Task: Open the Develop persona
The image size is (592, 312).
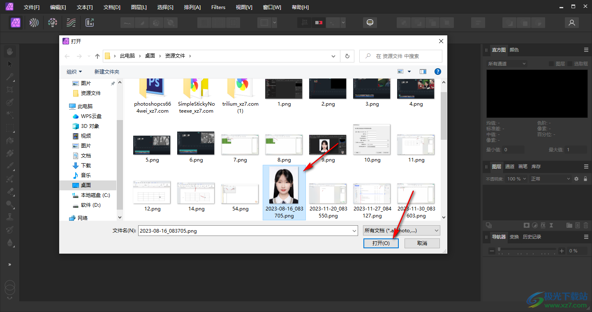Action: [52, 23]
